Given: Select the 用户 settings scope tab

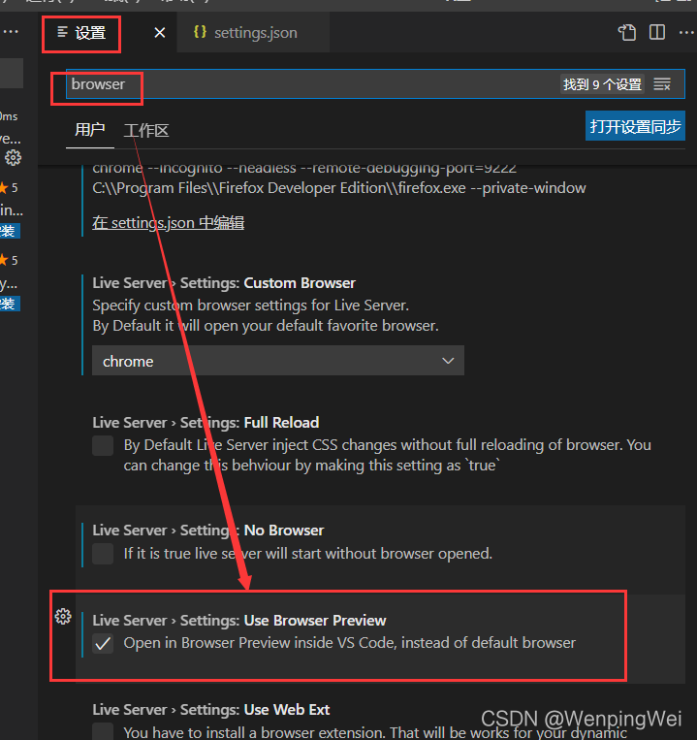Looking at the screenshot, I should (89, 130).
